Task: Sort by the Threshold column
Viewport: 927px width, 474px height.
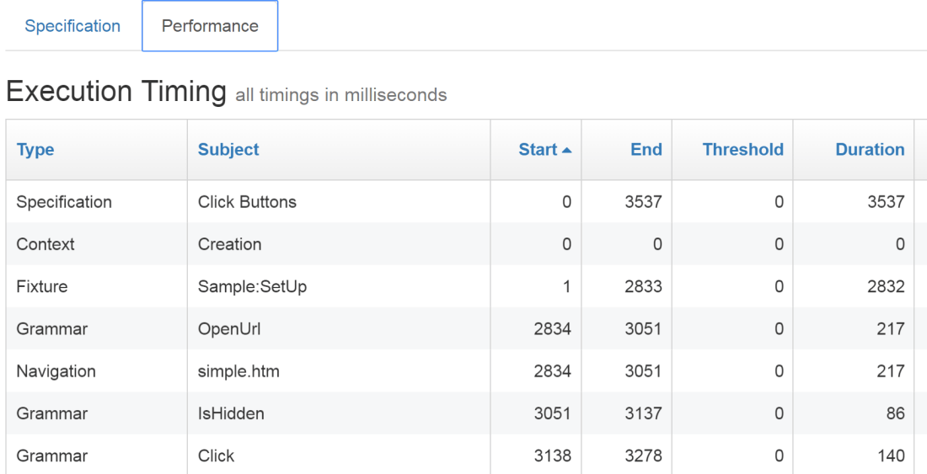Action: pos(742,150)
